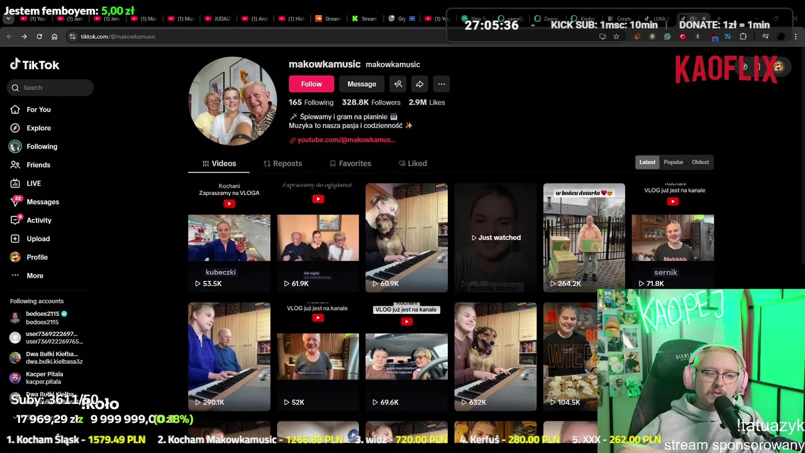Click the 328.8K Followers count
Viewport: 805px width, 453px height.
(x=371, y=102)
